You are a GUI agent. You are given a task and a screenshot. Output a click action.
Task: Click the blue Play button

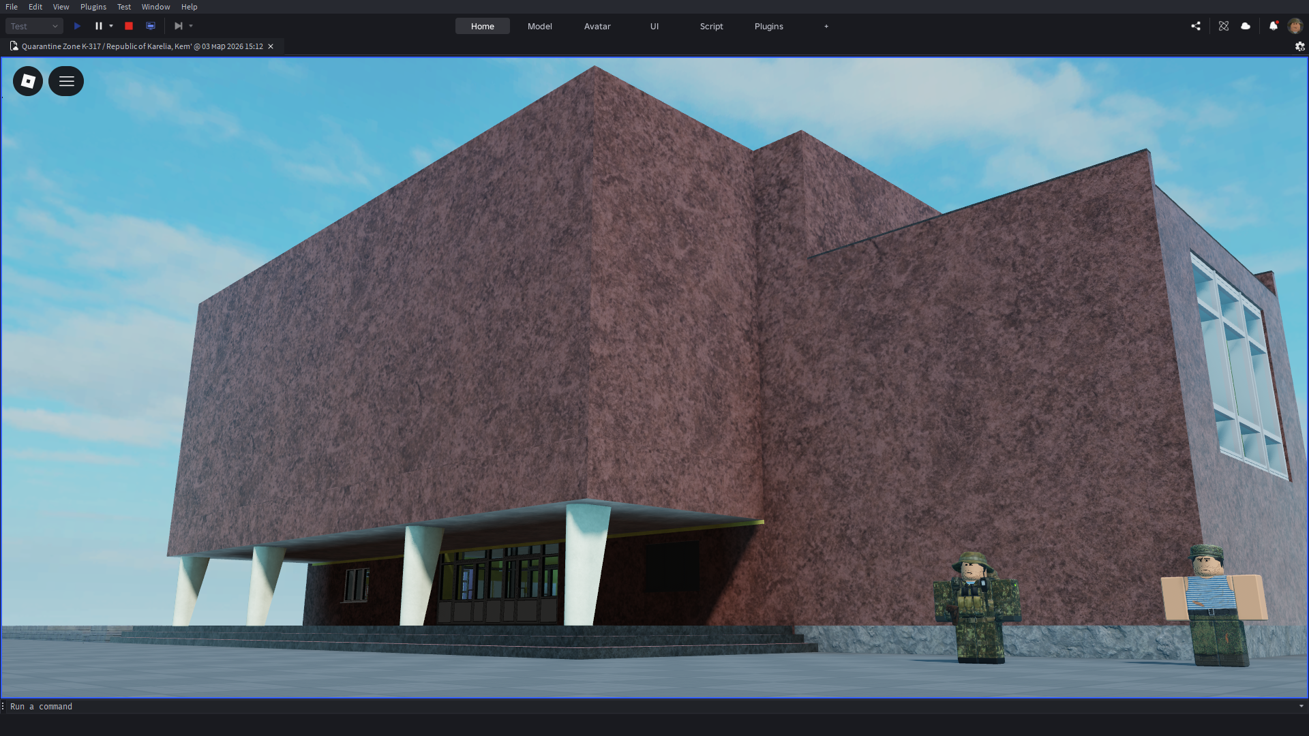point(77,26)
